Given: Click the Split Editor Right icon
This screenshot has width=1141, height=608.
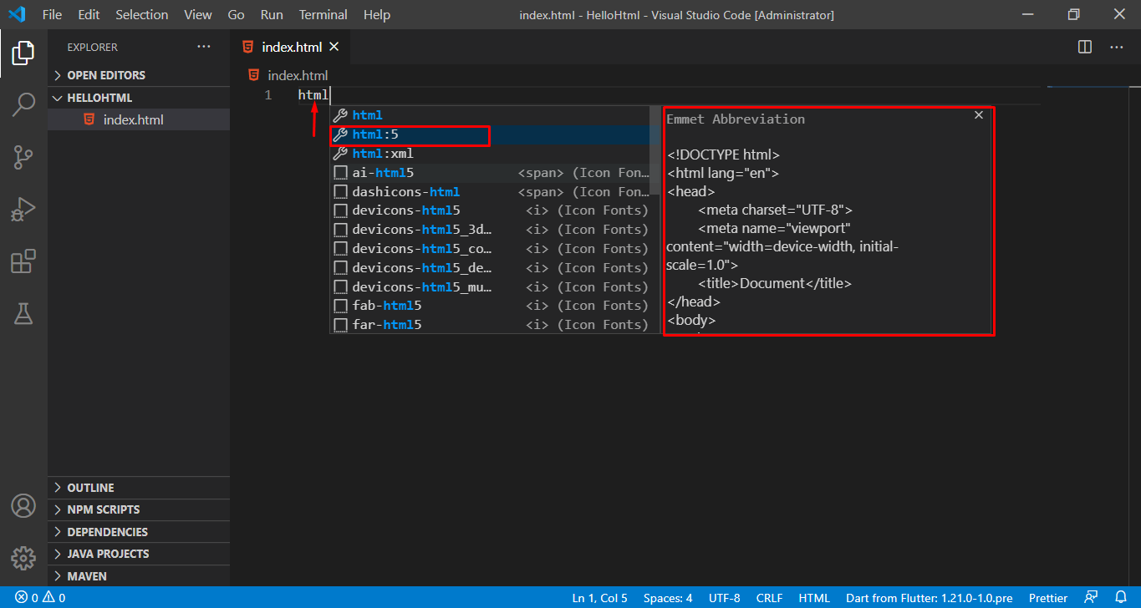Looking at the screenshot, I should [1085, 48].
